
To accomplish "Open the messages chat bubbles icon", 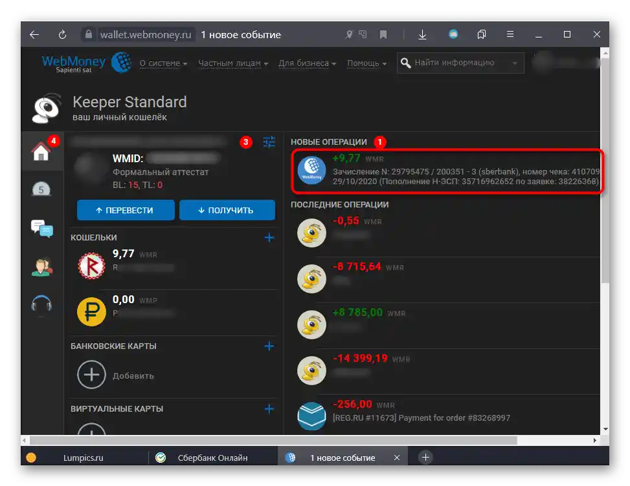I will pyautogui.click(x=42, y=229).
